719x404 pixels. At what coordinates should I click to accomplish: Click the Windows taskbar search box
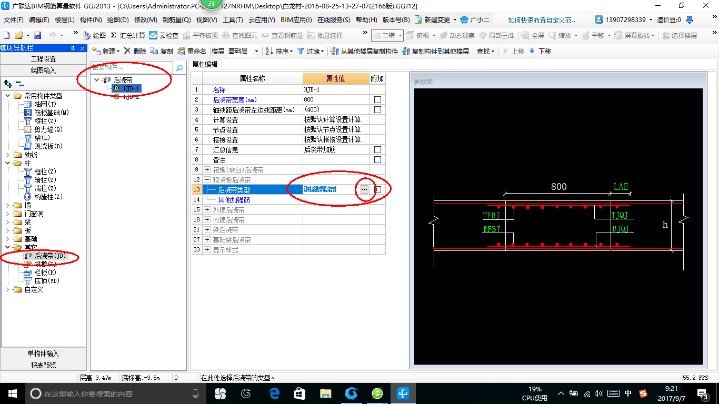point(115,393)
